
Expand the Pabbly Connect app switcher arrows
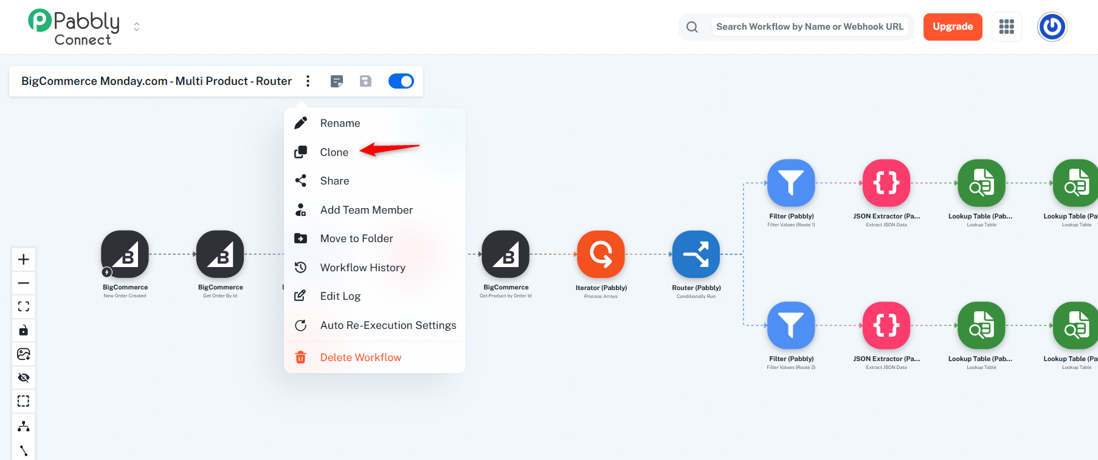tap(137, 27)
